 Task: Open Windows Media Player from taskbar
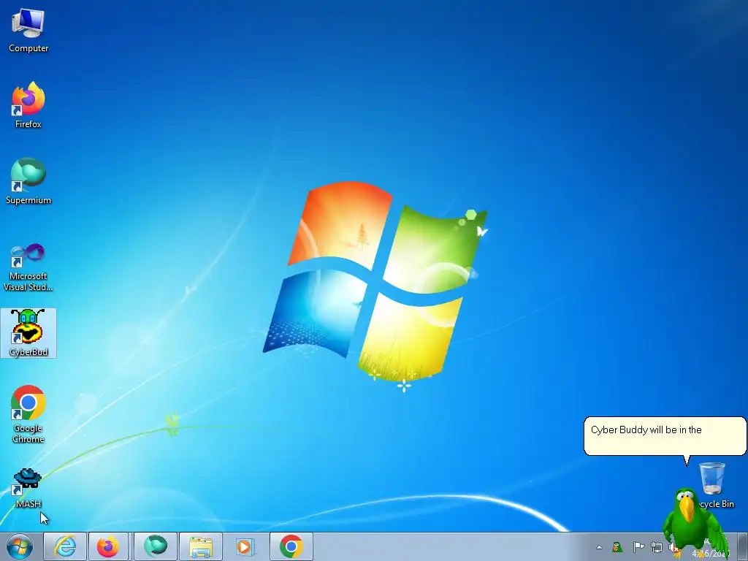[245, 546]
